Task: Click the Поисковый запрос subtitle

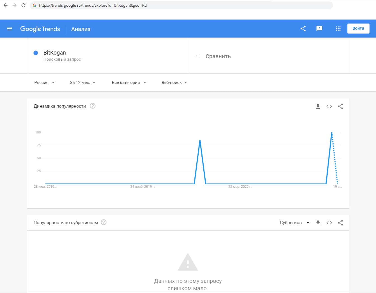Action: [x=62, y=59]
